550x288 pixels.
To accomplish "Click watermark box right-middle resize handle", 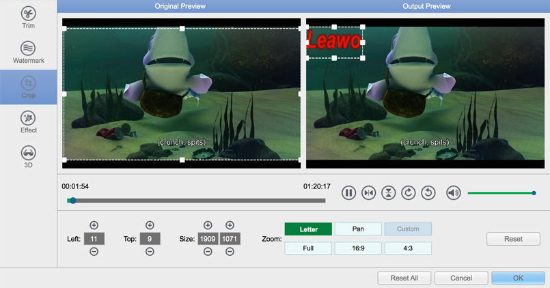I will point(362,42).
